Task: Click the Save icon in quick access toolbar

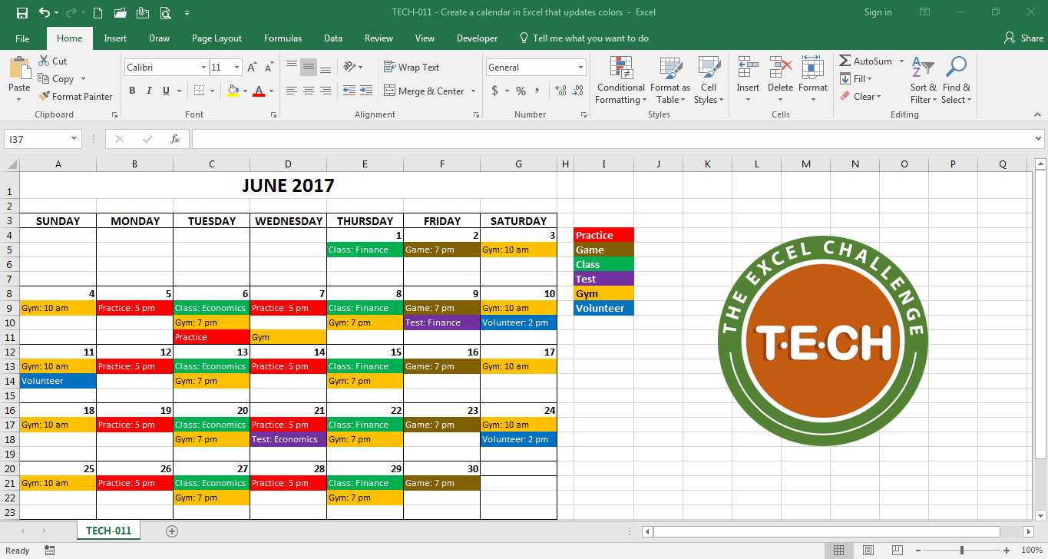Action: click(21, 12)
